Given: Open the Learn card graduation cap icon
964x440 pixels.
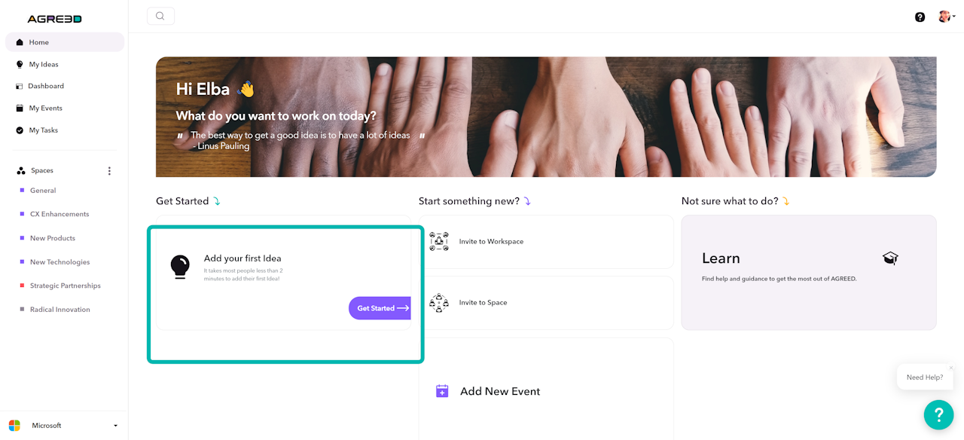Looking at the screenshot, I should point(890,258).
